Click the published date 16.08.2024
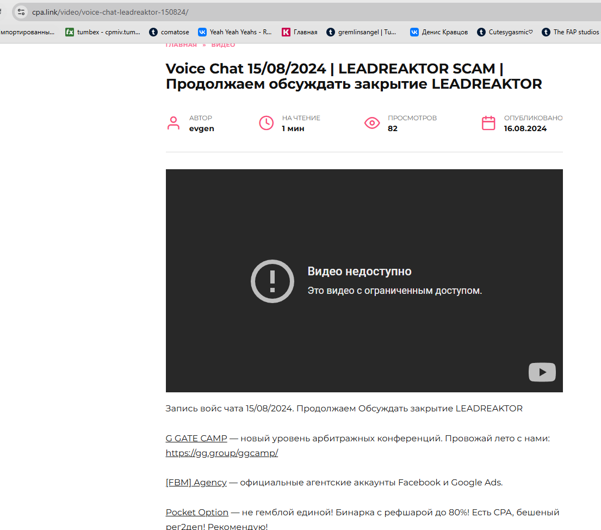Screen dimensions: 601x530 tap(525, 128)
